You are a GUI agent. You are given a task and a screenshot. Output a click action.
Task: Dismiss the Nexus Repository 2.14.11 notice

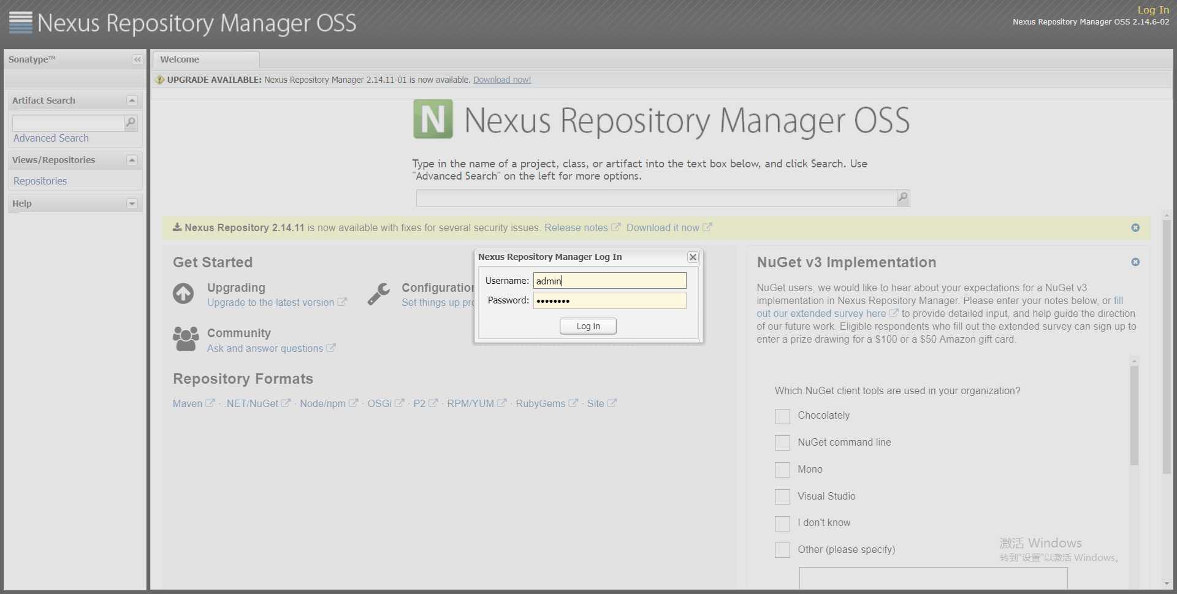pos(1135,227)
